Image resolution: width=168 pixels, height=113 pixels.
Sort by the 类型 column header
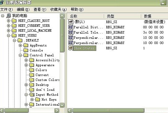tap(122, 16)
